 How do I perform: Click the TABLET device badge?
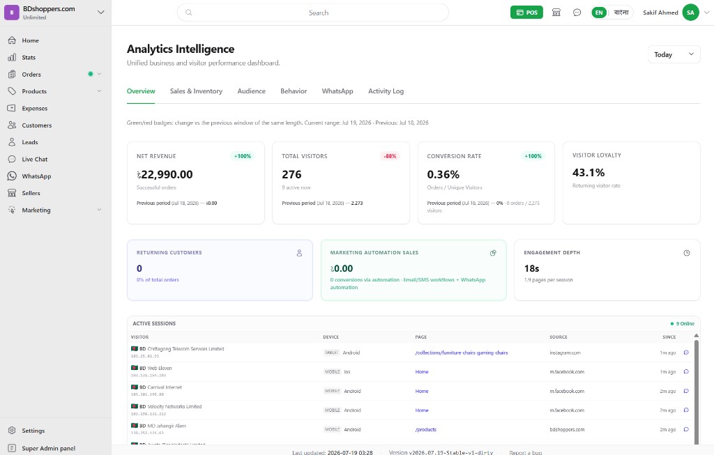point(331,353)
